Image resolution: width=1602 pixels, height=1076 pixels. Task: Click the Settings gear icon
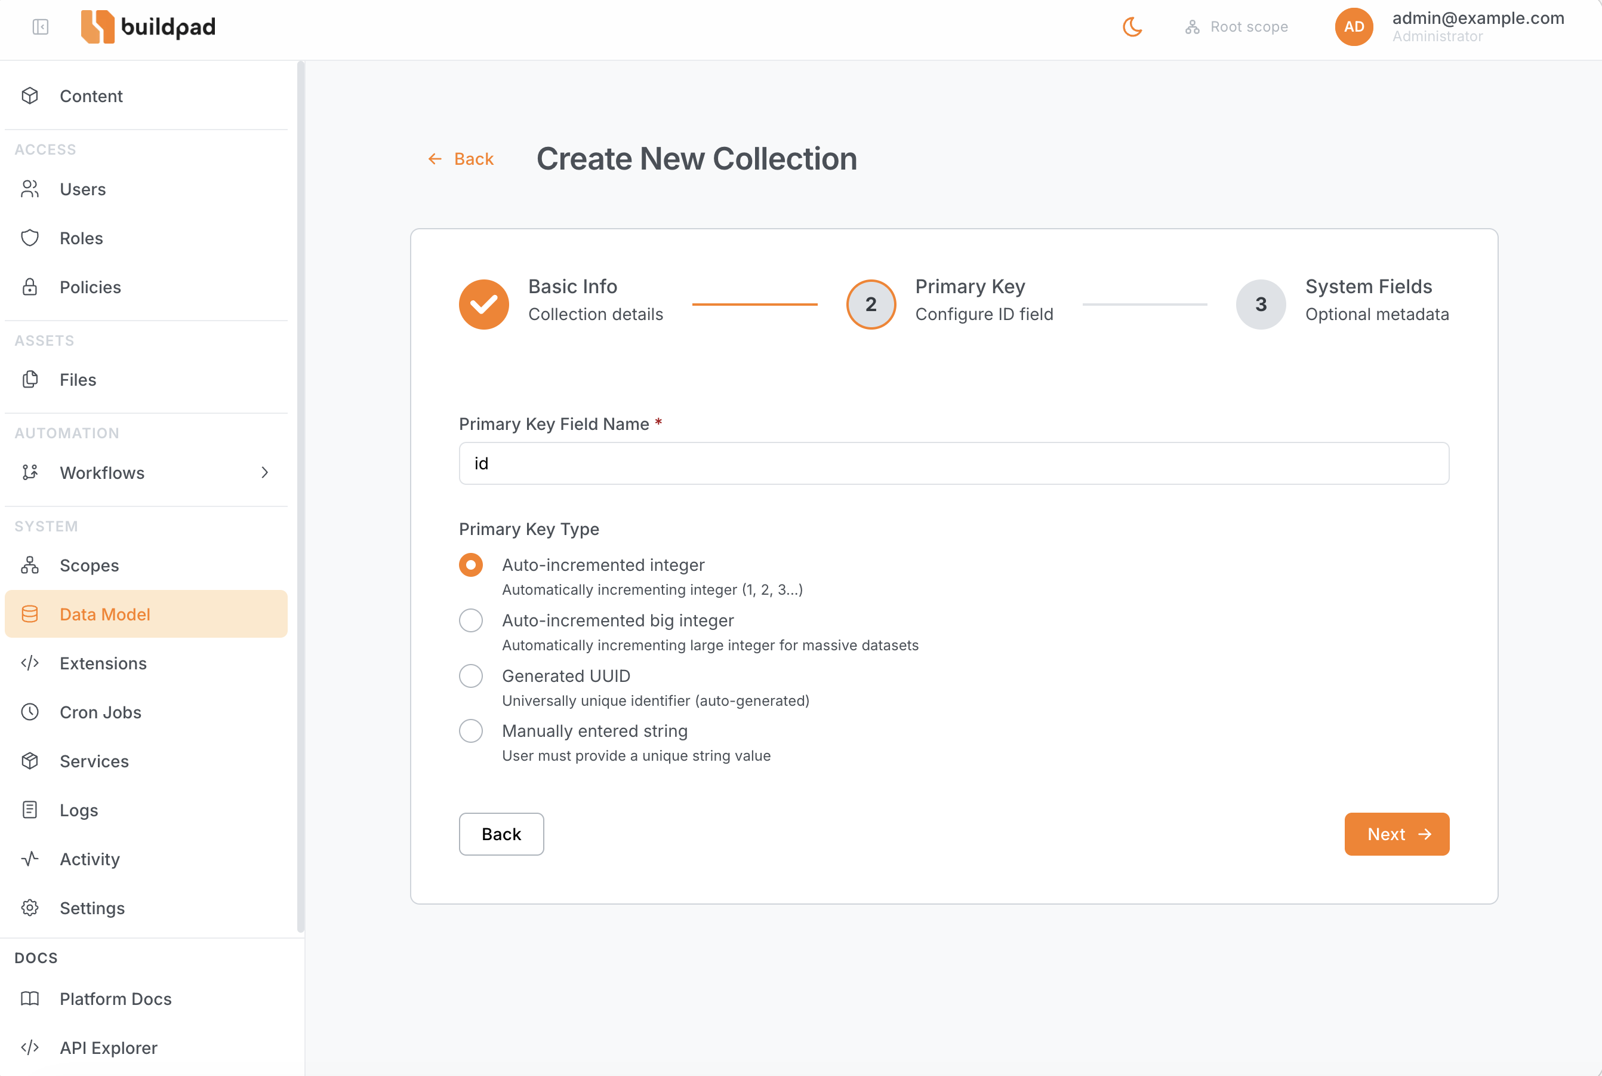(x=29, y=907)
